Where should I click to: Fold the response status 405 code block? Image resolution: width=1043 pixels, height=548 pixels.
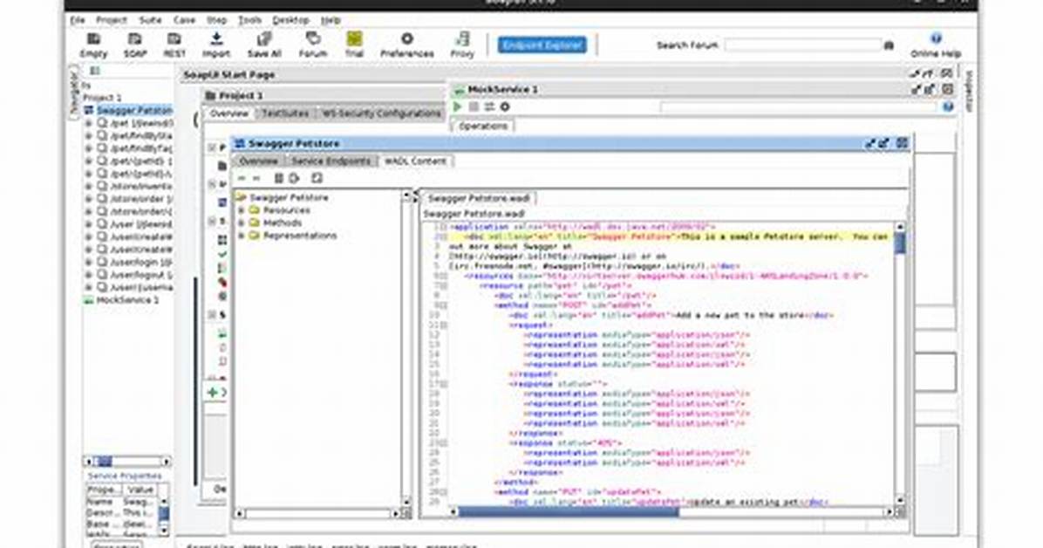[x=445, y=442]
